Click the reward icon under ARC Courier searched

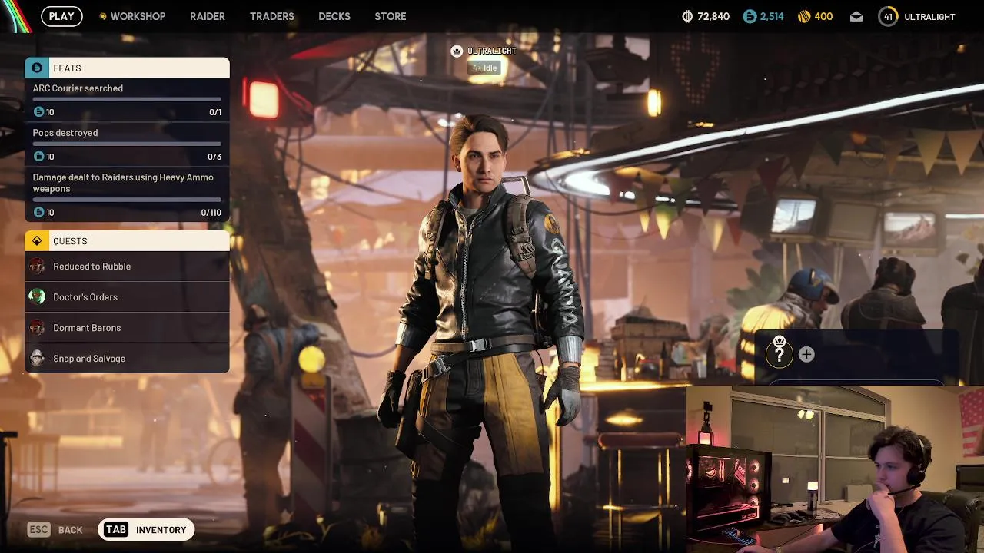38,112
